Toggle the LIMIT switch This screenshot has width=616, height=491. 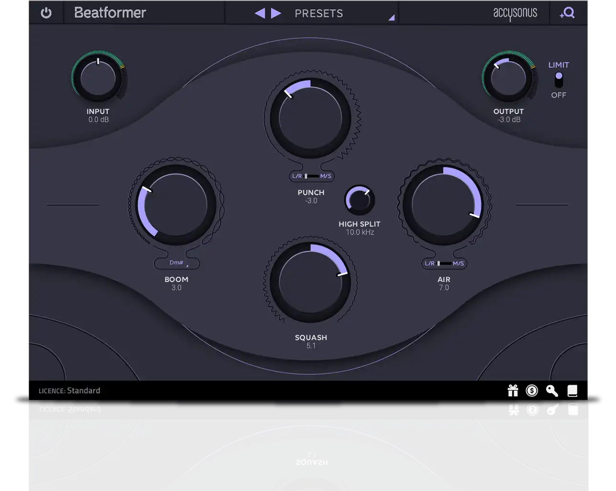tap(559, 80)
